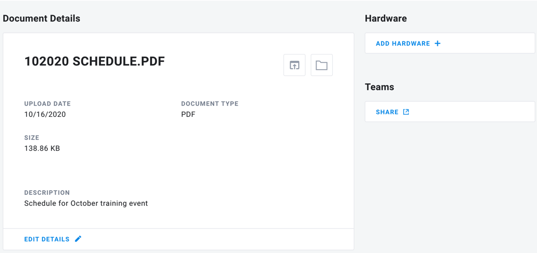Click the pencil icon beside Edit Details

click(78, 239)
